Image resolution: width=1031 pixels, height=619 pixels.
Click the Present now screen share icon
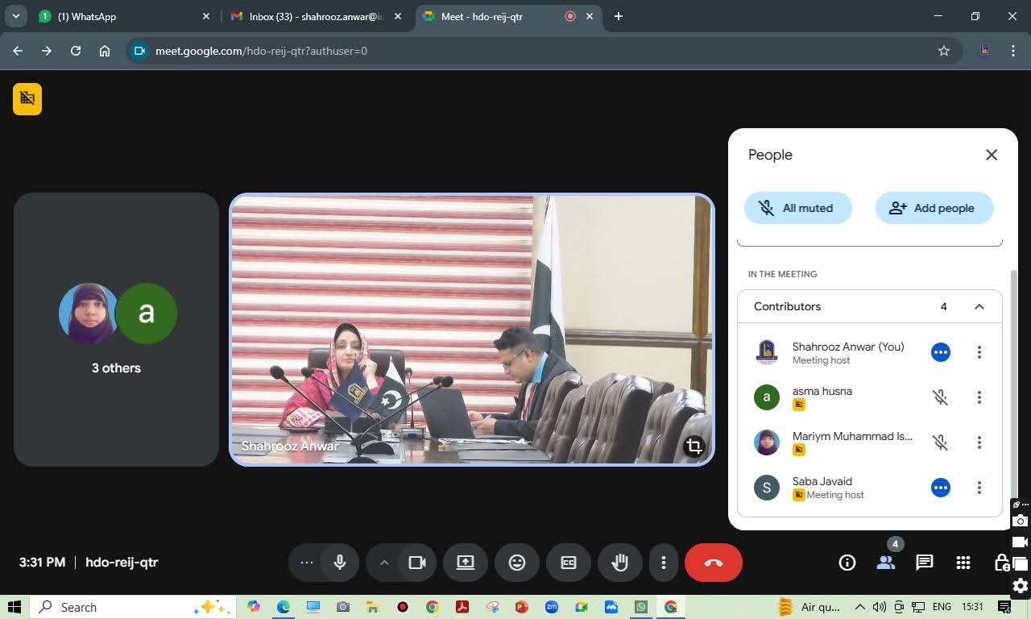tap(466, 563)
